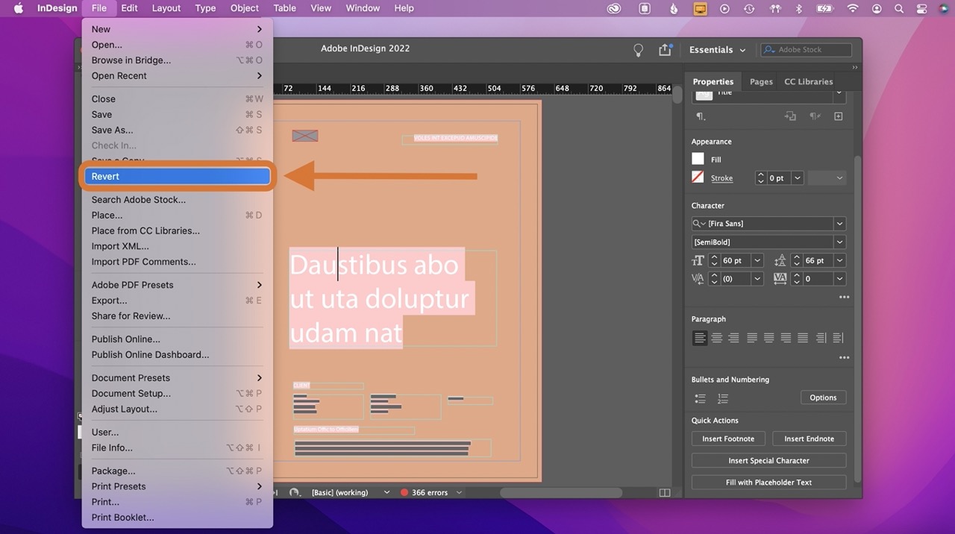Click the Stroke link label
955x534 pixels.
tap(721, 178)
